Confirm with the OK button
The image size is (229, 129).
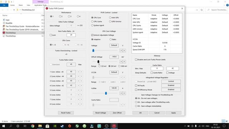pos(140,113)
